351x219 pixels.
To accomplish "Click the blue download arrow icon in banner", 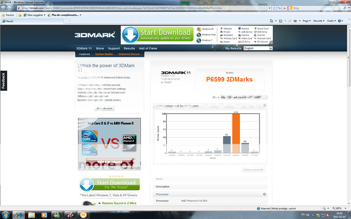I will (x=129, y=35).
